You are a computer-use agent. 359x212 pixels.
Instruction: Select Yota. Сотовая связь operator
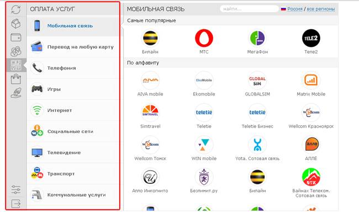pos(257,149)
